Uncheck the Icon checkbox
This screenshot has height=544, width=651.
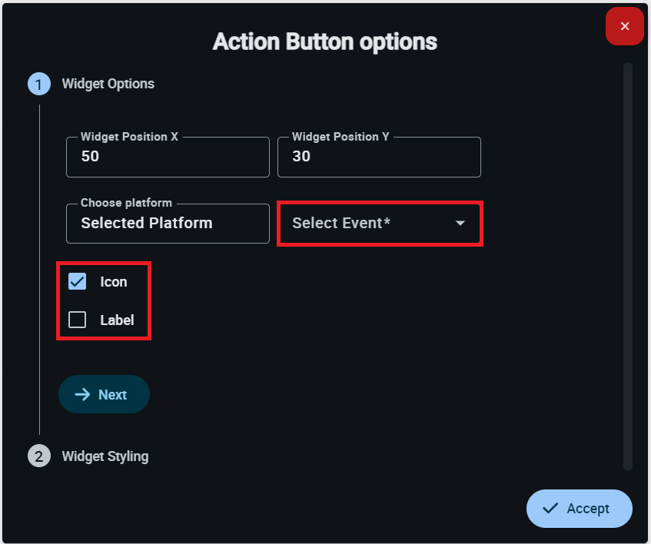(78, 282)
